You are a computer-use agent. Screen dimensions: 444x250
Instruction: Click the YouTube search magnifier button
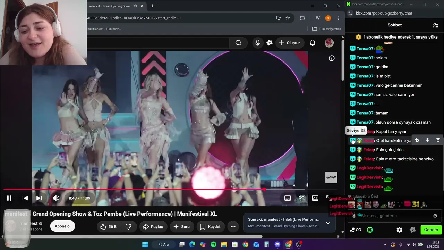click(x=238, y=43)
